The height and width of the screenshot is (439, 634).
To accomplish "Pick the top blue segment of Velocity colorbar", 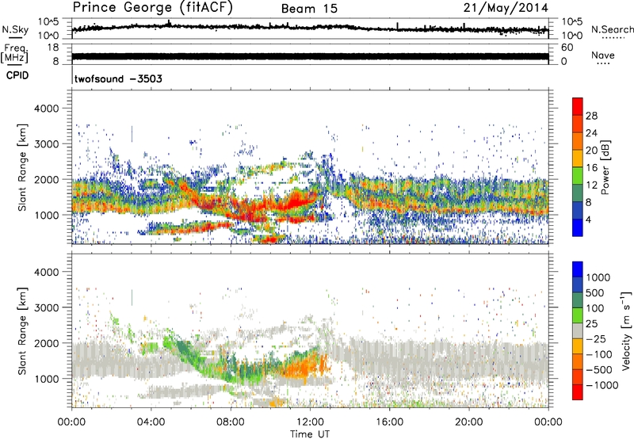I will [578, 269].
